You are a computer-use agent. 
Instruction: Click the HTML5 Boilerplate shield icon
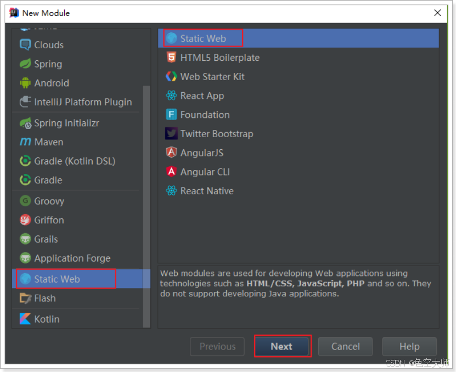pos(171,57)
